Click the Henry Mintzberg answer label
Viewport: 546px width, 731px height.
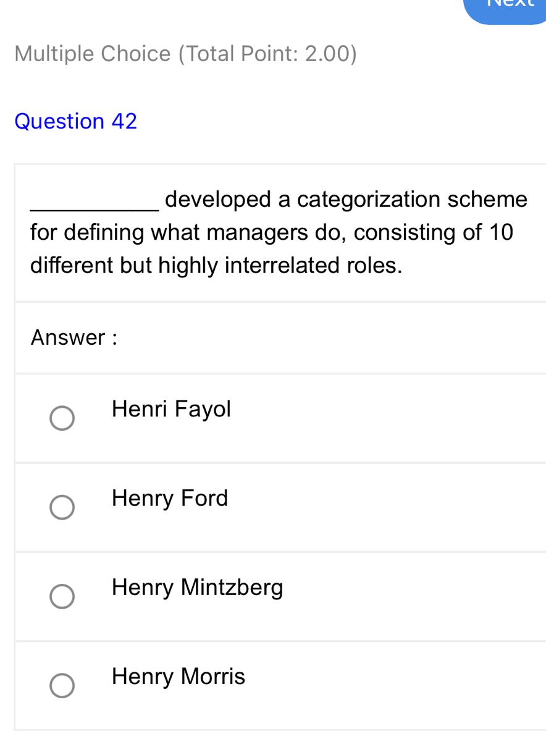[198, 587]
